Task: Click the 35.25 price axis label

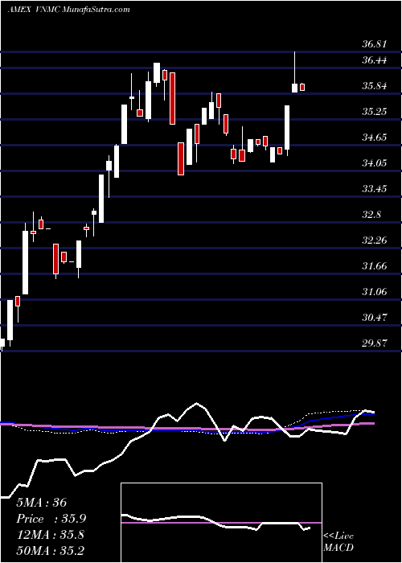Action: pos(375,111)
